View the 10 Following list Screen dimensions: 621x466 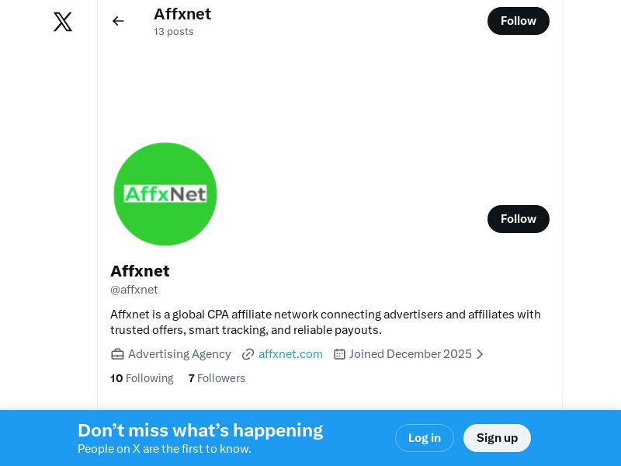pyautogui.click(x=142, y=378)
